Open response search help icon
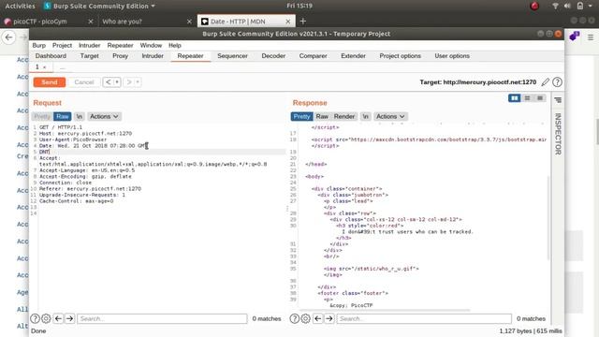This screenshot has height=337, width=599. [294, 318]
